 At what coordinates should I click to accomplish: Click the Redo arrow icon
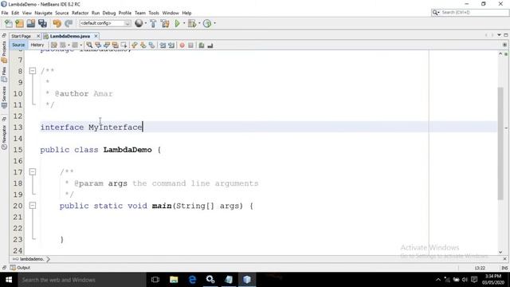pyautogui.click(x=69, y=23)
